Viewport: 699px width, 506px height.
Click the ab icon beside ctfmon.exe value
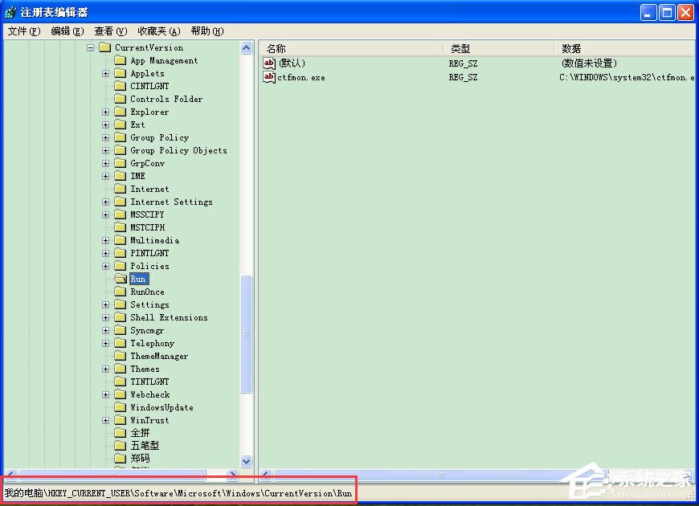269,77
